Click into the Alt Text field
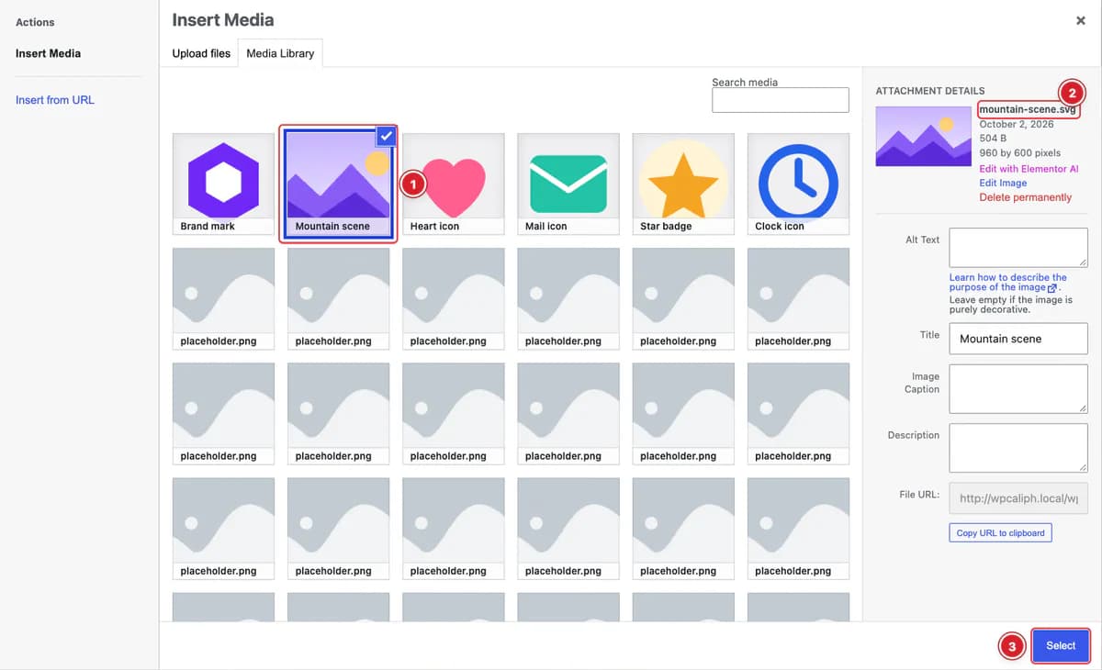1102x670 pixels. pos(1018,248)
